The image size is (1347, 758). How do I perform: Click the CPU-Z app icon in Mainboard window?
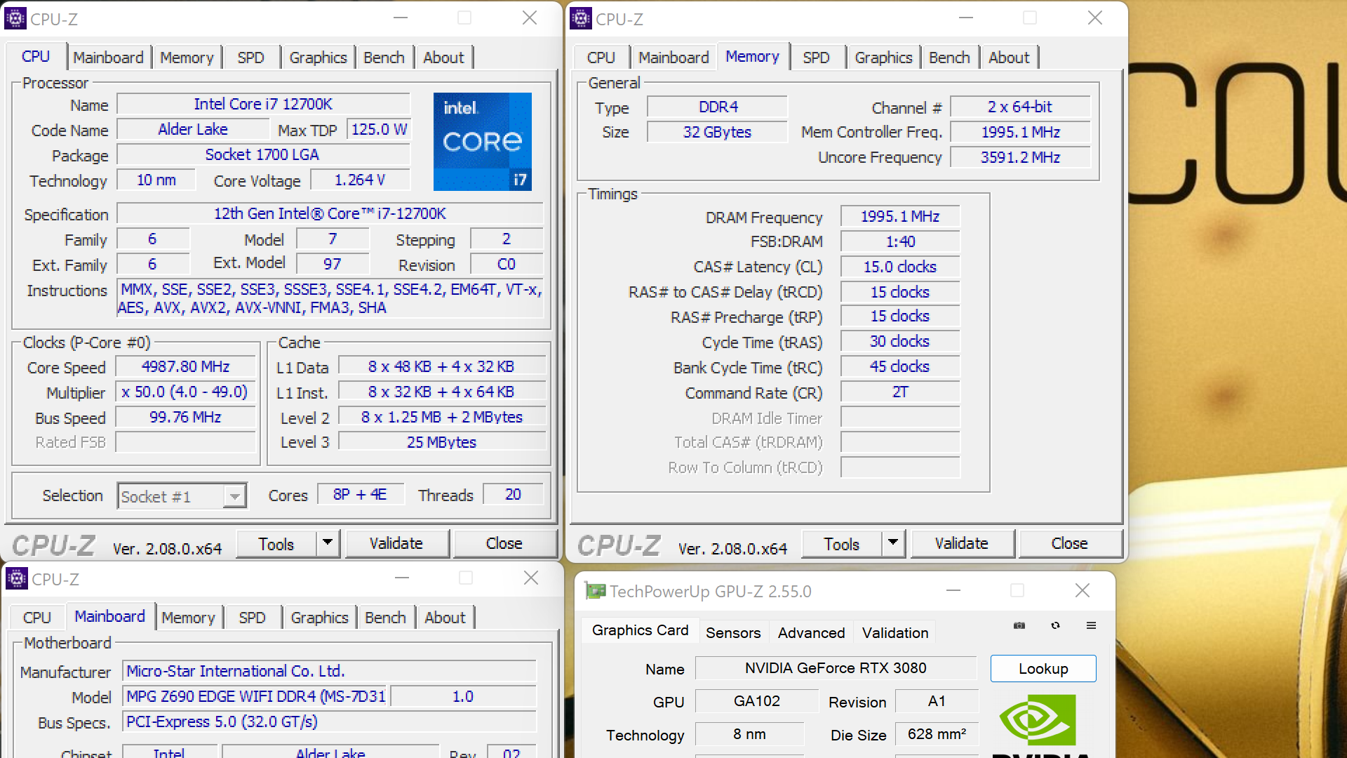coord(17,578)
